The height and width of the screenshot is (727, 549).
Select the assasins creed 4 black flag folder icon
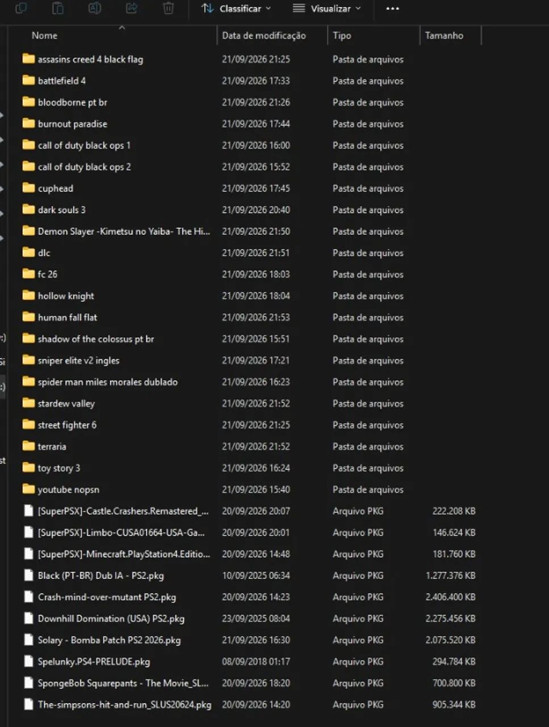click(x=28, y=59)
